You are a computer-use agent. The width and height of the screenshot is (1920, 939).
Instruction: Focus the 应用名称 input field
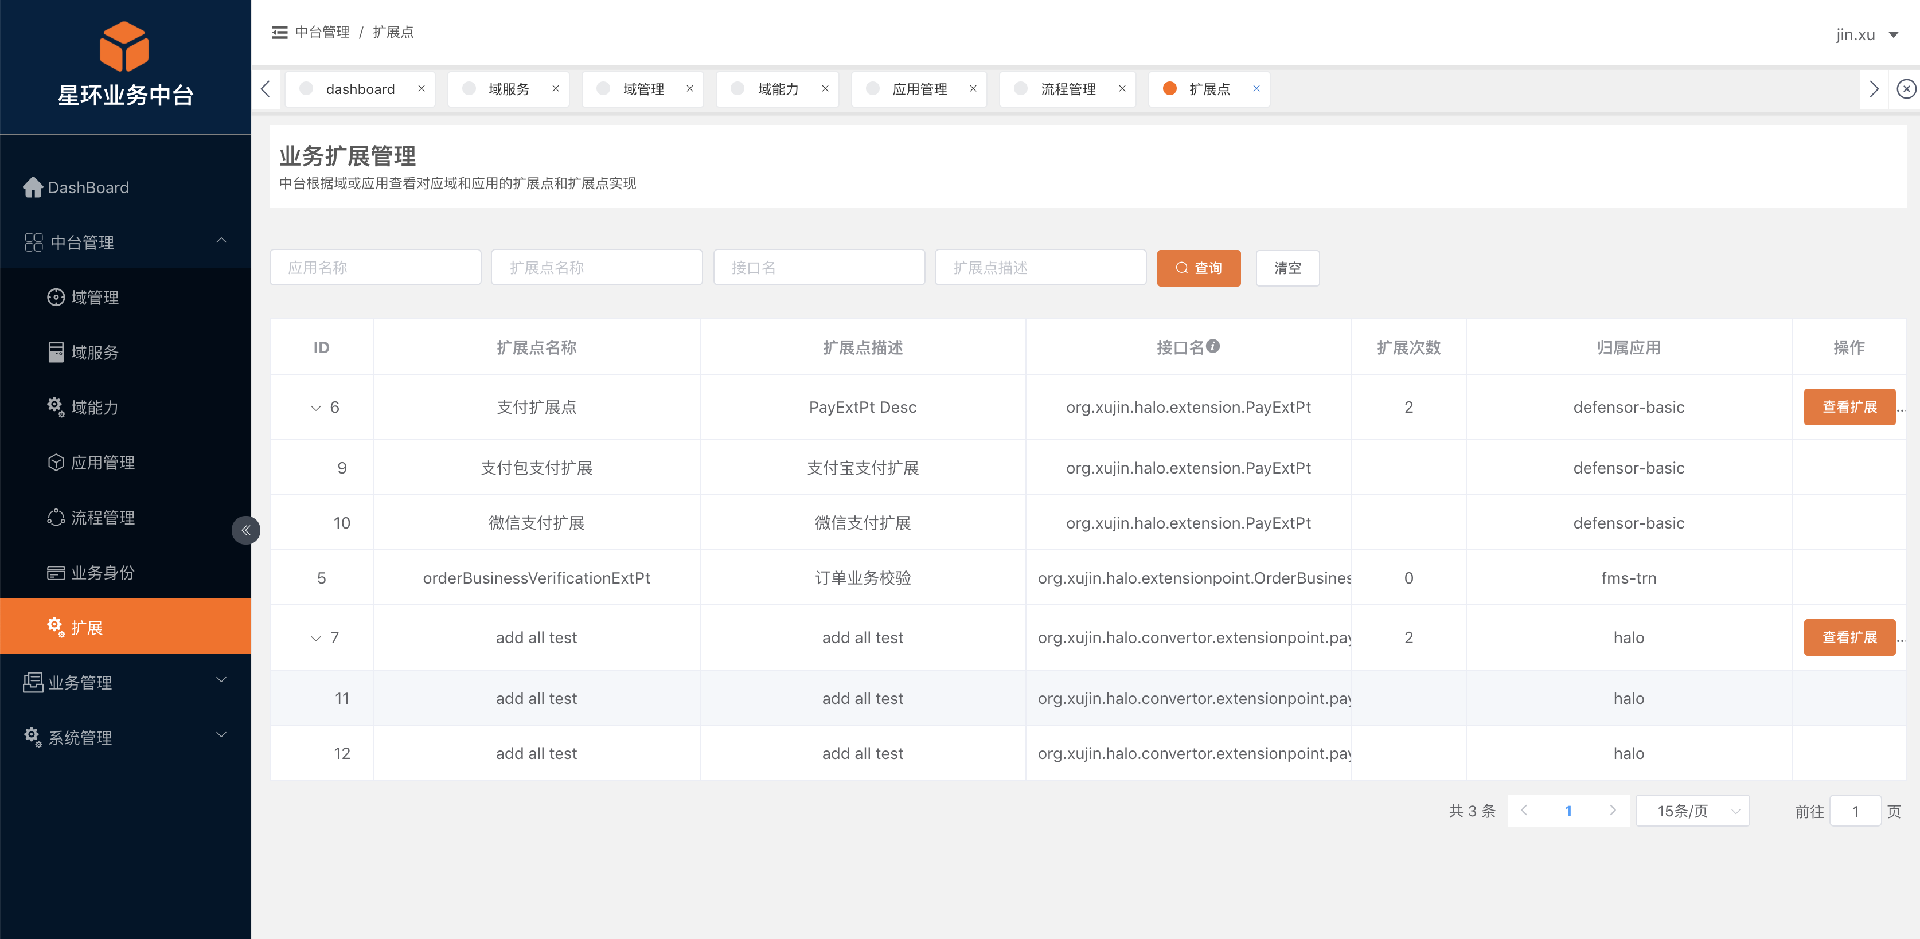tap(375, 268)
